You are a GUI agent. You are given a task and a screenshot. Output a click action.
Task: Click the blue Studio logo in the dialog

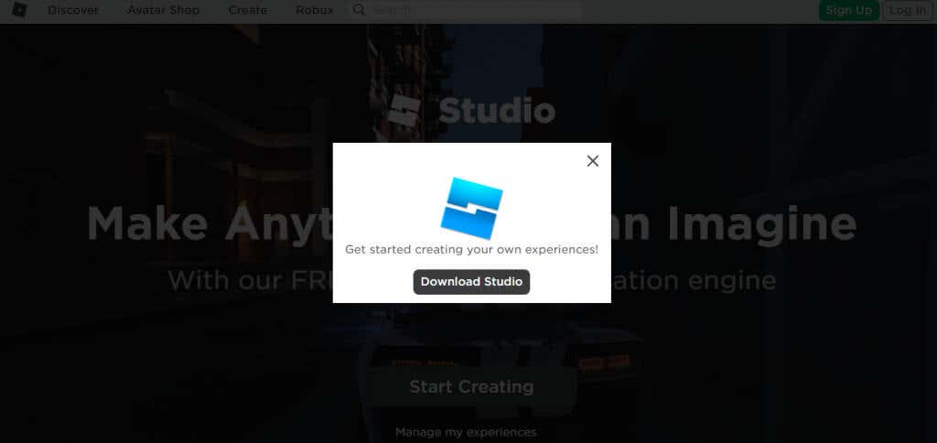coord(471,208)
